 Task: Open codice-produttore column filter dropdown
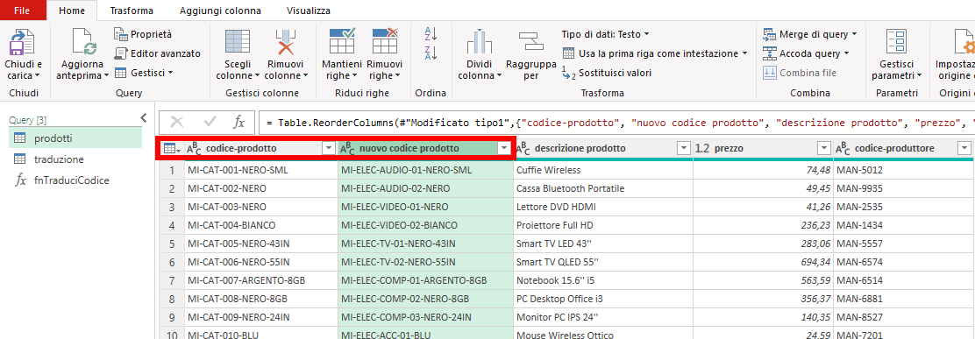coord(964,148)
